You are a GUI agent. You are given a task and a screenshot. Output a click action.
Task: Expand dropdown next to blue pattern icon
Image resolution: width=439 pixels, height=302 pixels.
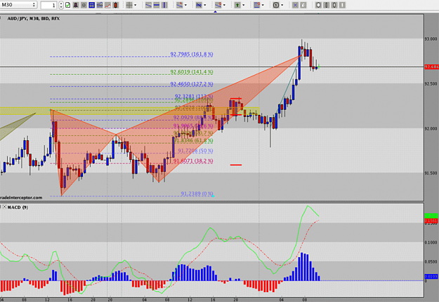(x=204, y=5)
